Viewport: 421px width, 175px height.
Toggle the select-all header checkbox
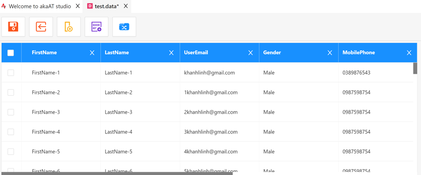11,53
